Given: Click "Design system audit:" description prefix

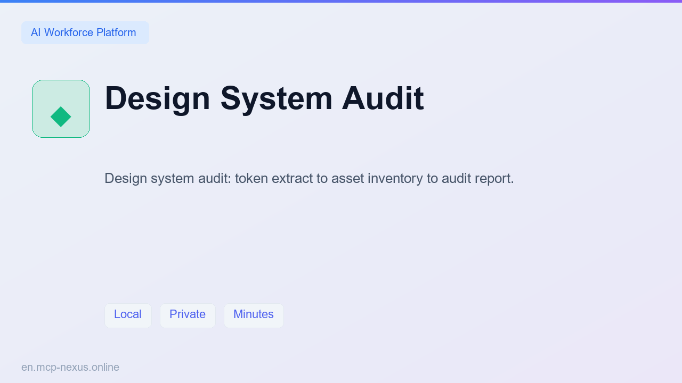Looking at the screenshot, I should [x=168, y=178].
